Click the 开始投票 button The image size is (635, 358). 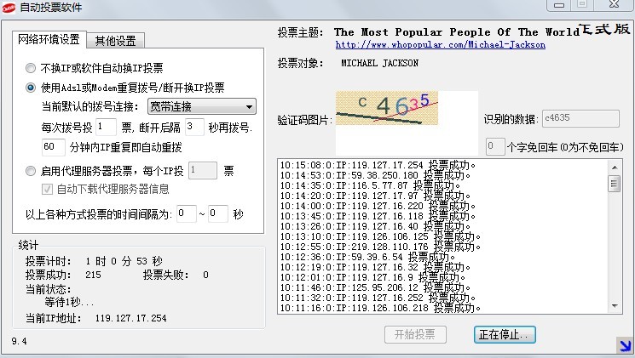coord(415,334)
